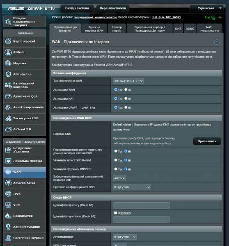The image size is (229, 246).
Task: Click the Мережа globe icon
Action: (x=8, y=63)
